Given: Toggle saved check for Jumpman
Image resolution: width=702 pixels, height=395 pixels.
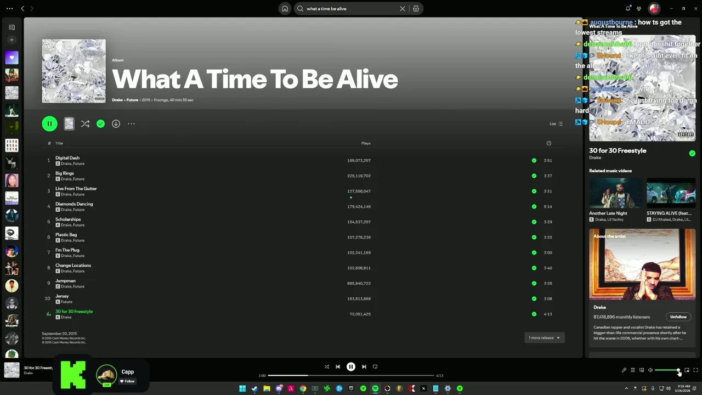Looking at the screenshot, I should click(534, 284).
